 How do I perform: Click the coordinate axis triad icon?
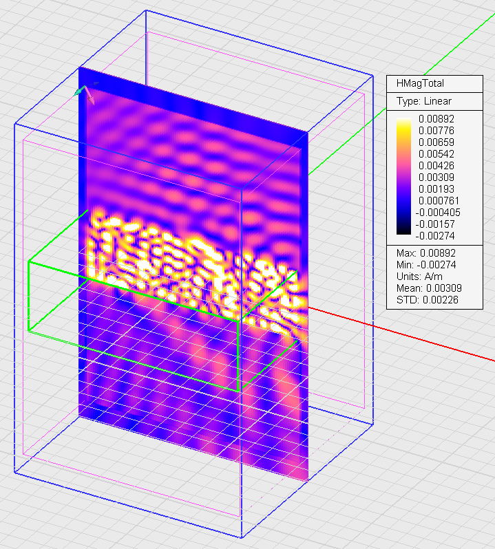click(85, 94)
